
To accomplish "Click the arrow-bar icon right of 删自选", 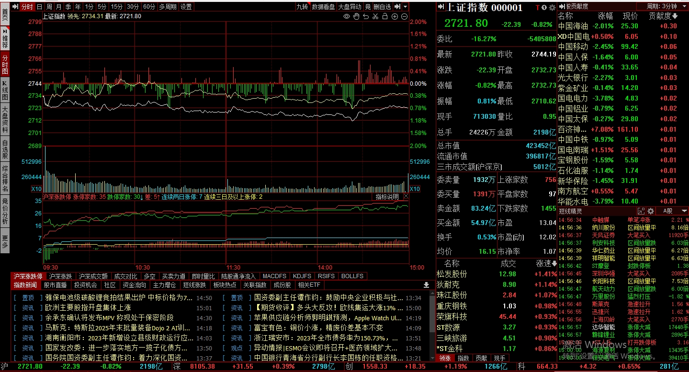I will (397, 7).
